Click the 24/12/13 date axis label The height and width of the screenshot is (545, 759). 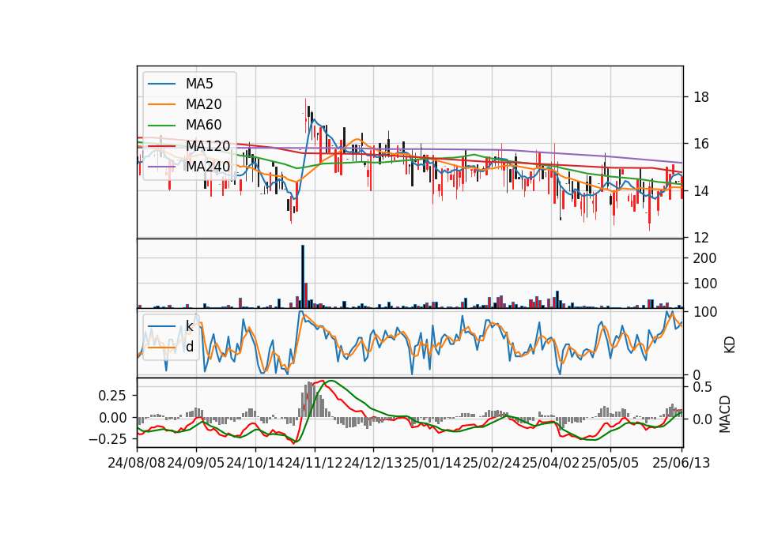click(373, 463)
